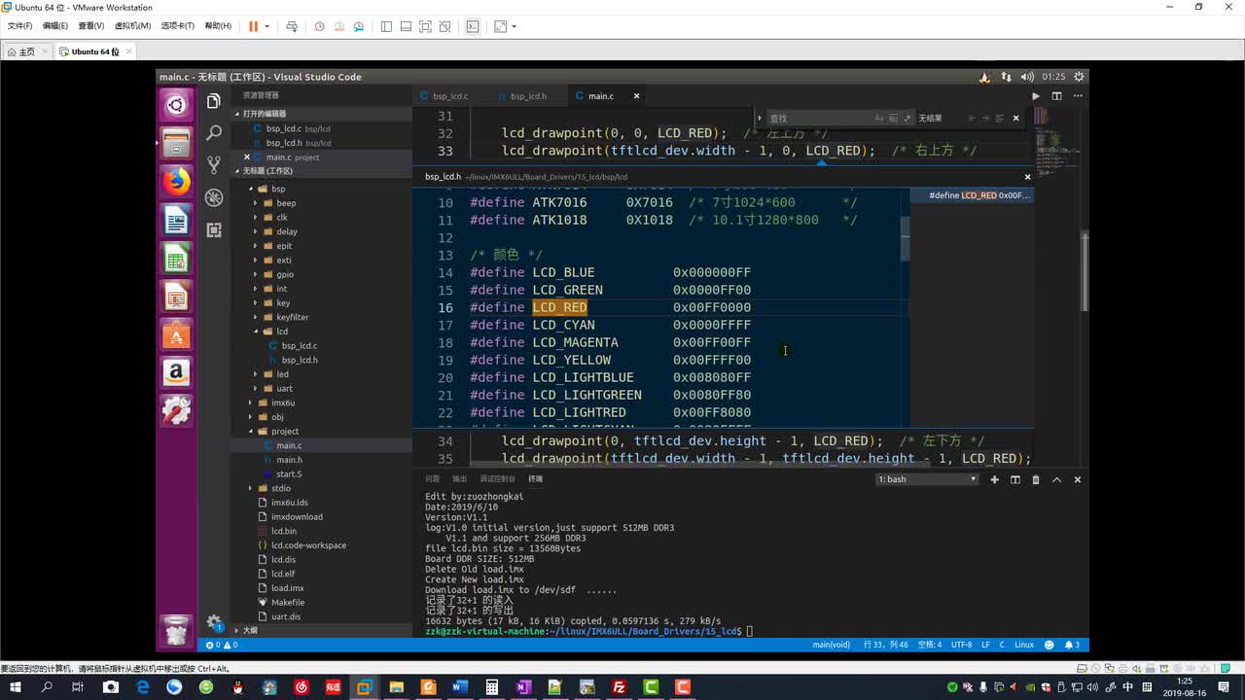The image size is (1245, 700).
Task: Collapse the lcd folder
Action: point(256,332)
